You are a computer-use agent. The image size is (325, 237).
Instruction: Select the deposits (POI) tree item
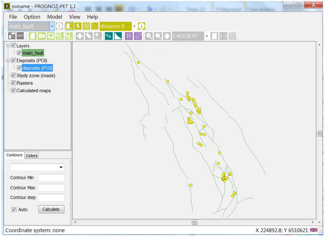point(37,68)
